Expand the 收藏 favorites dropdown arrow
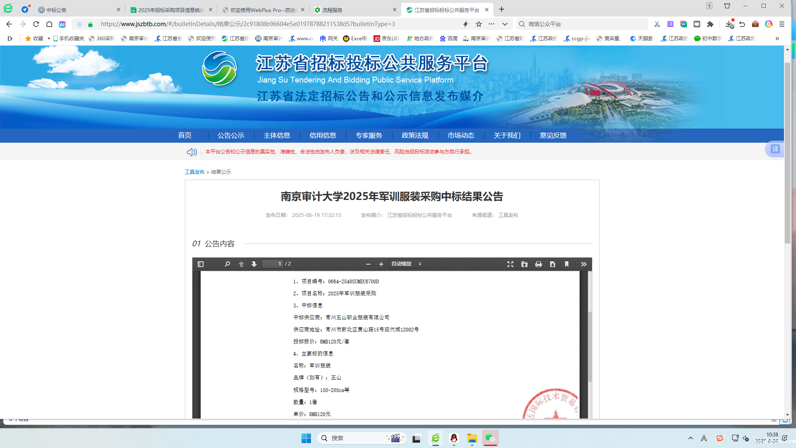Image resolution: width=796 pixels, height=448 pixels. tap(49, 39)
